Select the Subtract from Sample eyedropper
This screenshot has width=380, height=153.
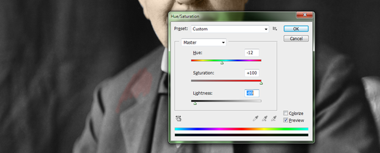(273, 118)
